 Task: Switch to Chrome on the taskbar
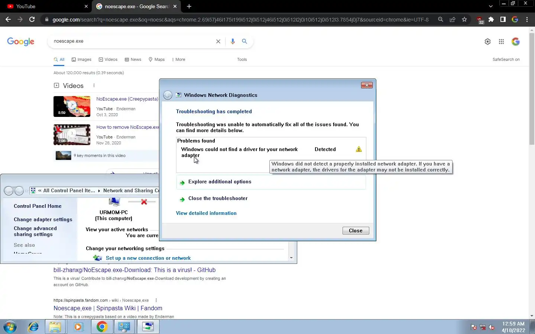point(102,327)
